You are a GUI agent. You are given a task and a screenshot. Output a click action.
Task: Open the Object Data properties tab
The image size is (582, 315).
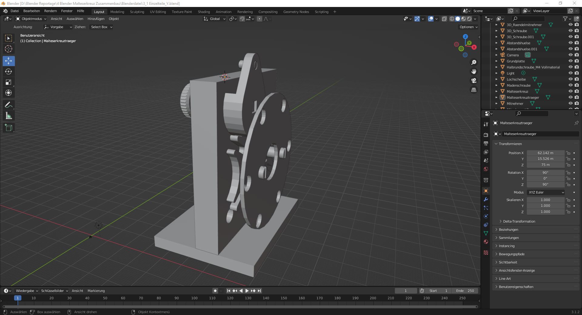[486, 233]
